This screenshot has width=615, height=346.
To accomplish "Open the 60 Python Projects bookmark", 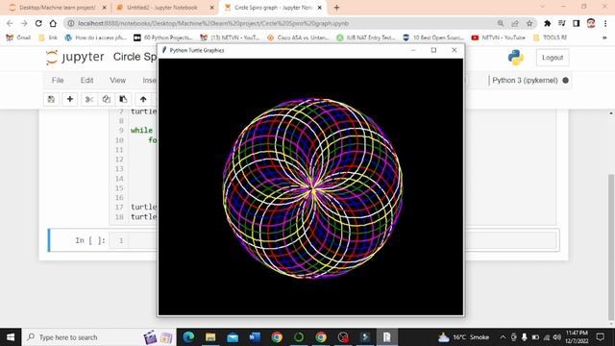I will (x=163, y=37).
